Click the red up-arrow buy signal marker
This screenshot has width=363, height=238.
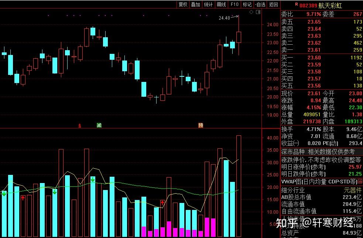[x=23, y=198]
